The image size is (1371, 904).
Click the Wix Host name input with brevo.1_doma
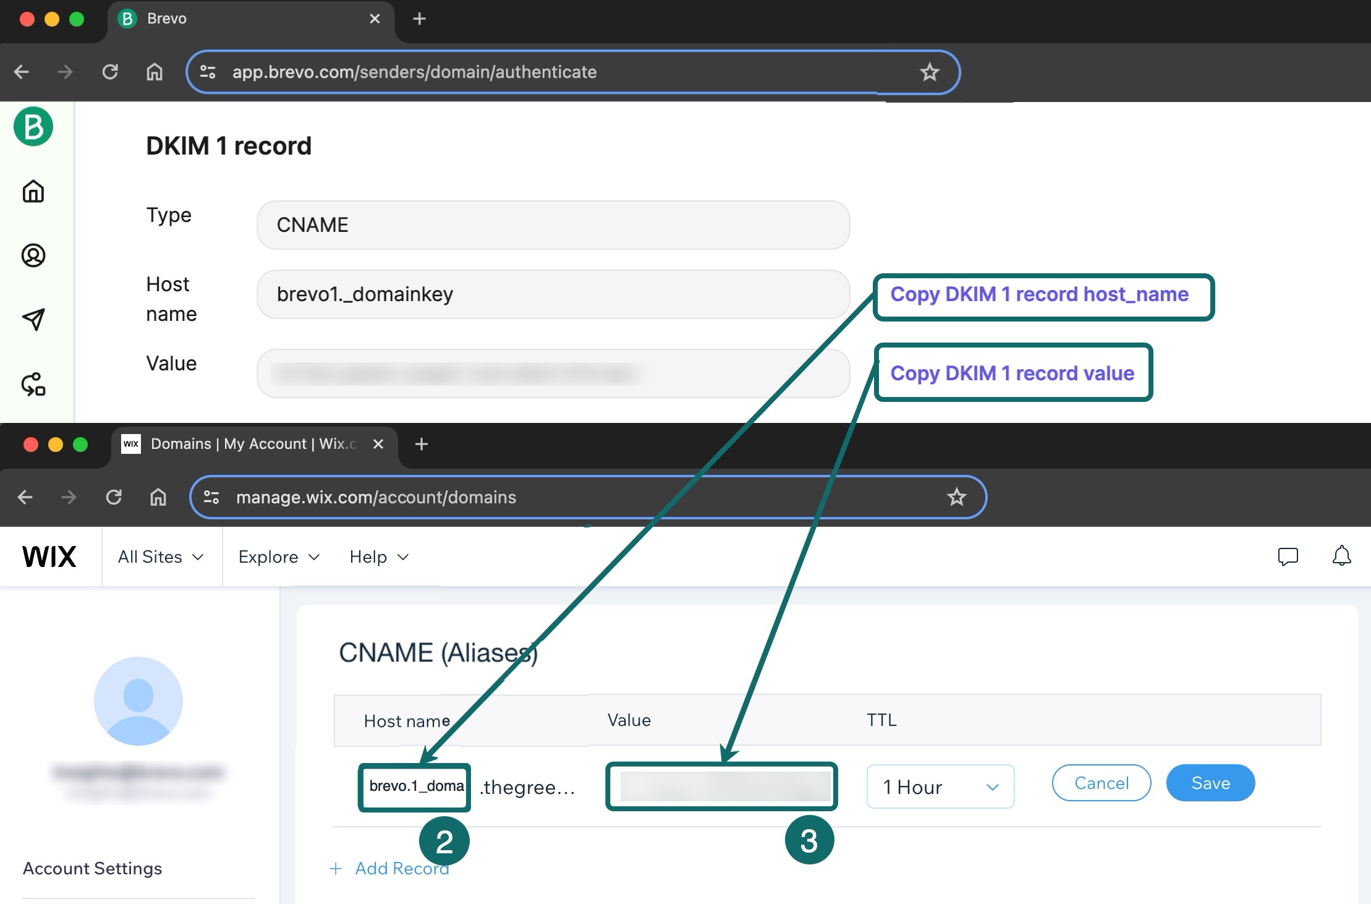click(414, 787)
